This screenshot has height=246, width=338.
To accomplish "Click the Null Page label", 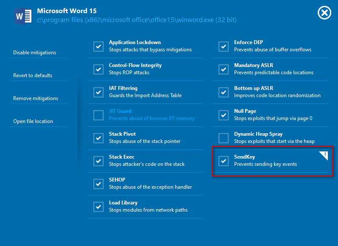I will tap(245, 111).
